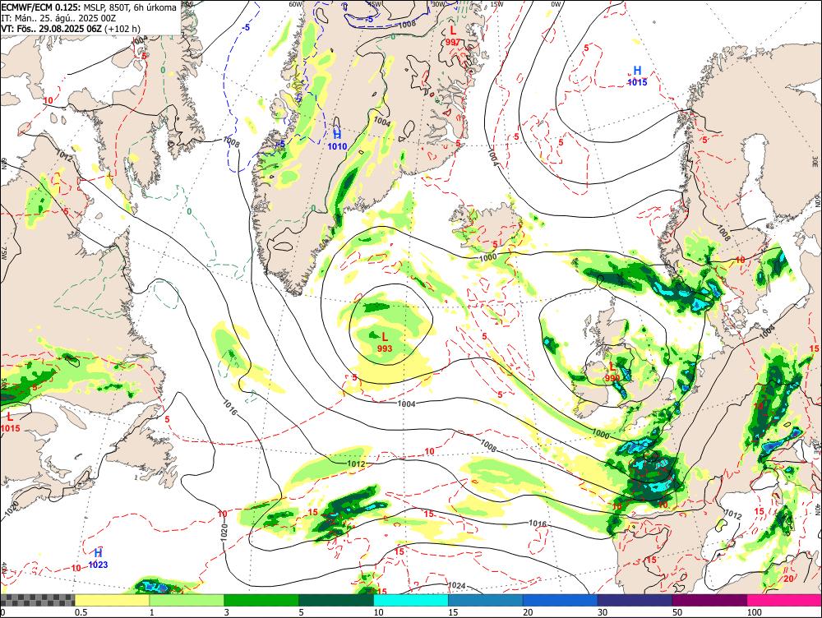Click the '15W' longitude label at top
The width and height of the screenshot is (822, 618).
coord(497,4)
